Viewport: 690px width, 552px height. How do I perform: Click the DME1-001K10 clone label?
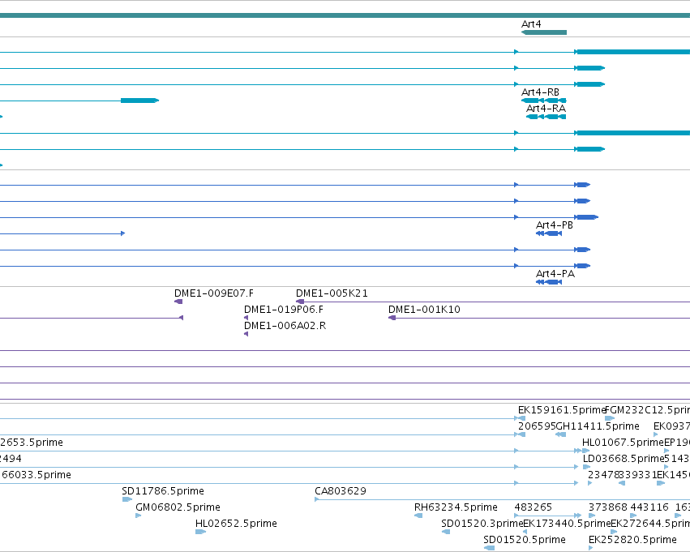[x=424, y=310]
